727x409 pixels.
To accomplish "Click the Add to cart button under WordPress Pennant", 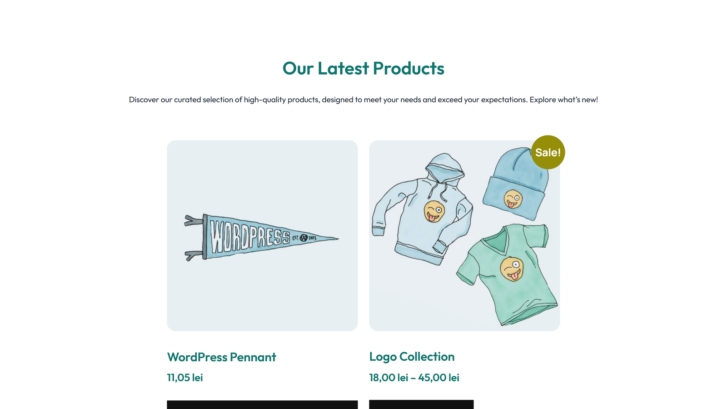I will pos(262,404).
